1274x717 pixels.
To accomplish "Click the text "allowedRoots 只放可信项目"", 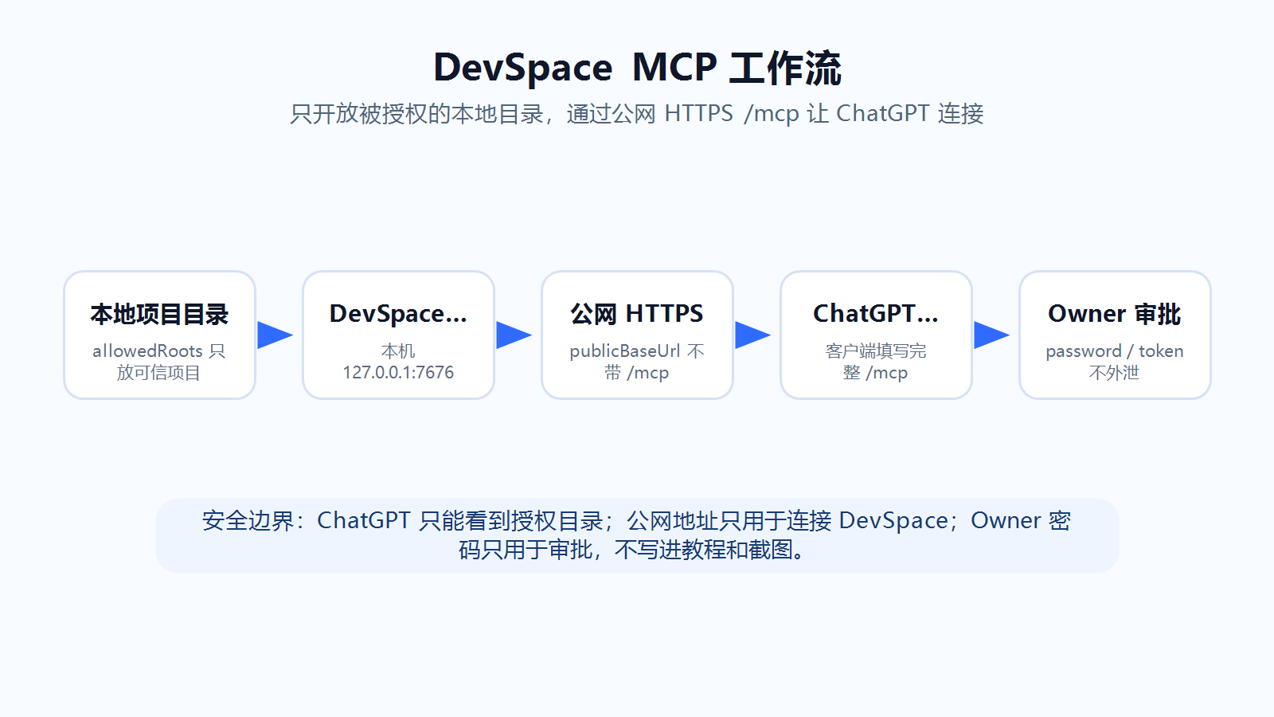I will coord(159,362).
